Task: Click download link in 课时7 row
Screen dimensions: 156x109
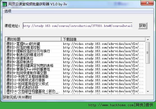Action: click(103, 66)
